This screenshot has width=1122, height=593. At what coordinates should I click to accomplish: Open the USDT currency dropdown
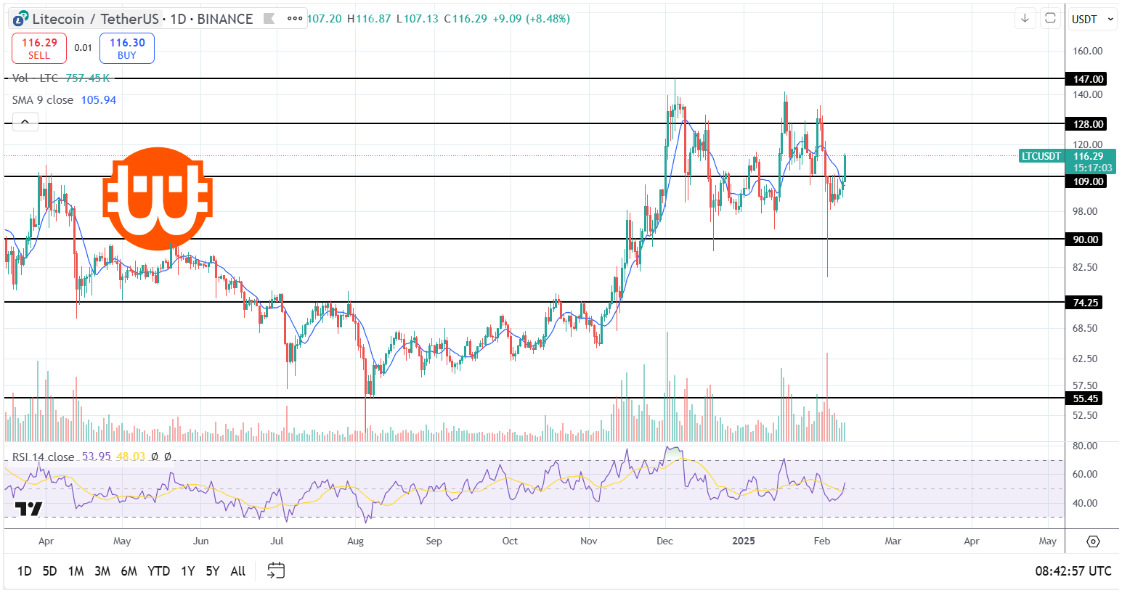coord(1092,20)
